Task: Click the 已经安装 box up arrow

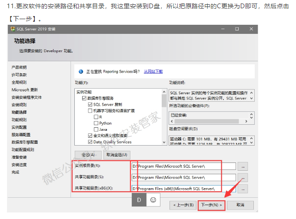Action: click(x=252, y=114)
